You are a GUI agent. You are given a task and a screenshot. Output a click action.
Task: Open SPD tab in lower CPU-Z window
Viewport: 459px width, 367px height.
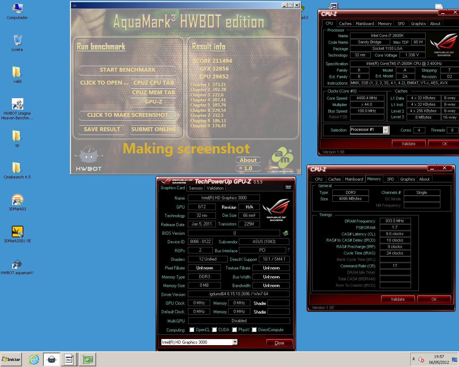coord(390,179)
